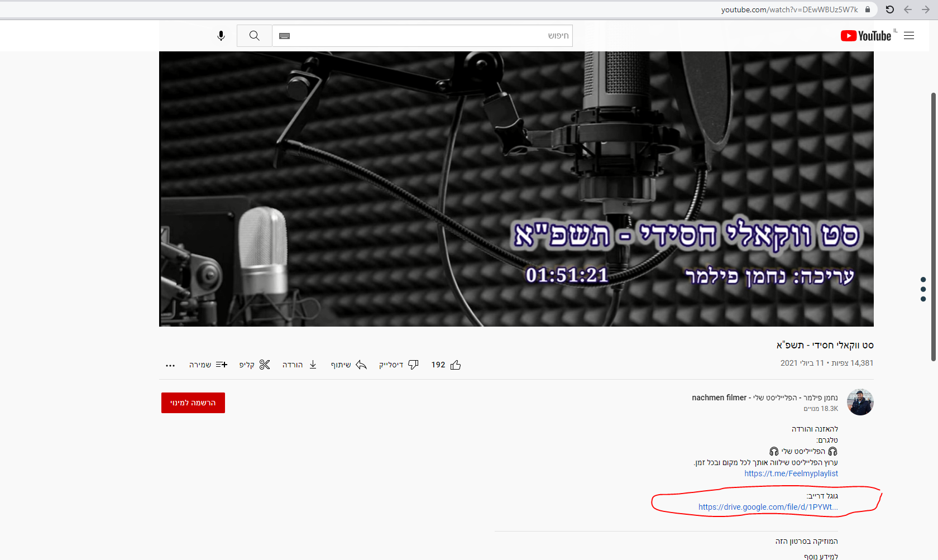The height and width of the screenshot is (560, 938).
Task: Save the video to a playlist
Action: (x=208, y=365)
